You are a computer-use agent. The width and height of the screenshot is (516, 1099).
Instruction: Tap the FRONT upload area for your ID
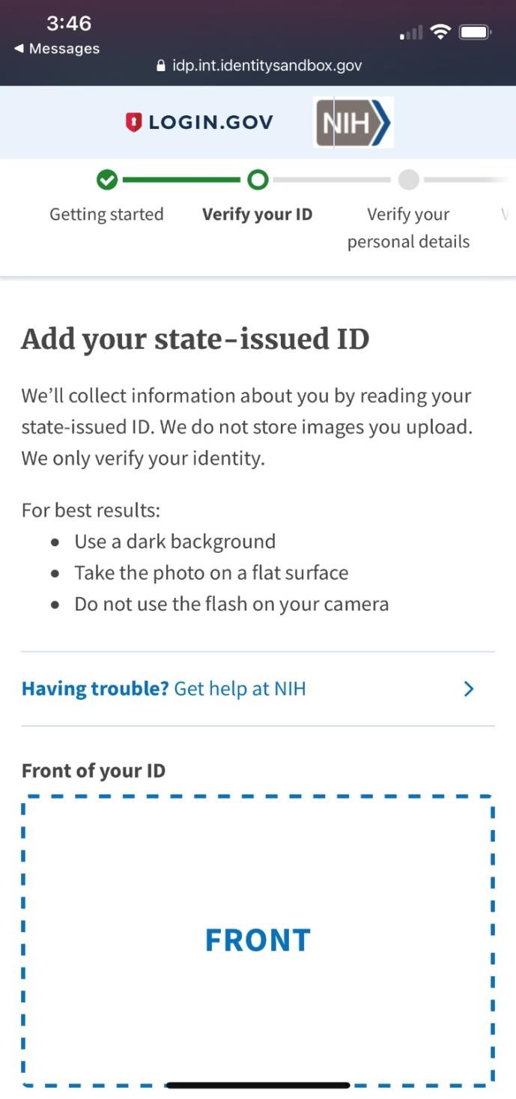pos(258,939)
